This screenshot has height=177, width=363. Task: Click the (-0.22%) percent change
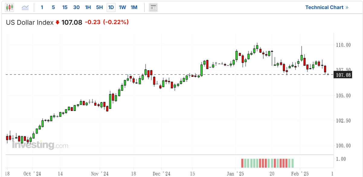(116, 22)
